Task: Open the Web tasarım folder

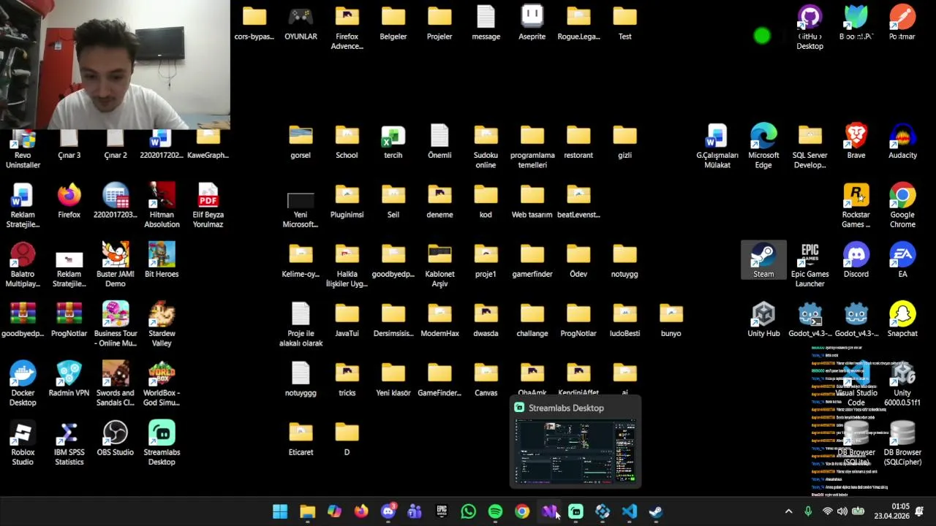Action: (532, 200)
